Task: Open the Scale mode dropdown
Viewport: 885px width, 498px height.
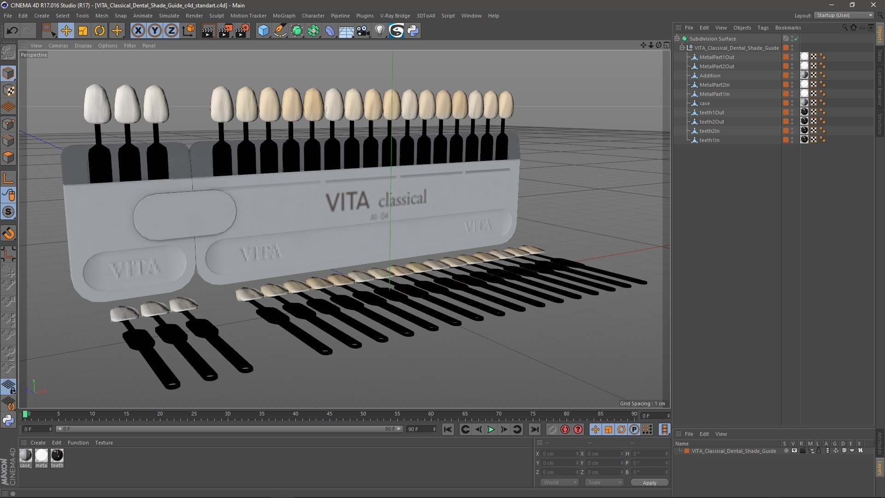Action: point(604,482)
